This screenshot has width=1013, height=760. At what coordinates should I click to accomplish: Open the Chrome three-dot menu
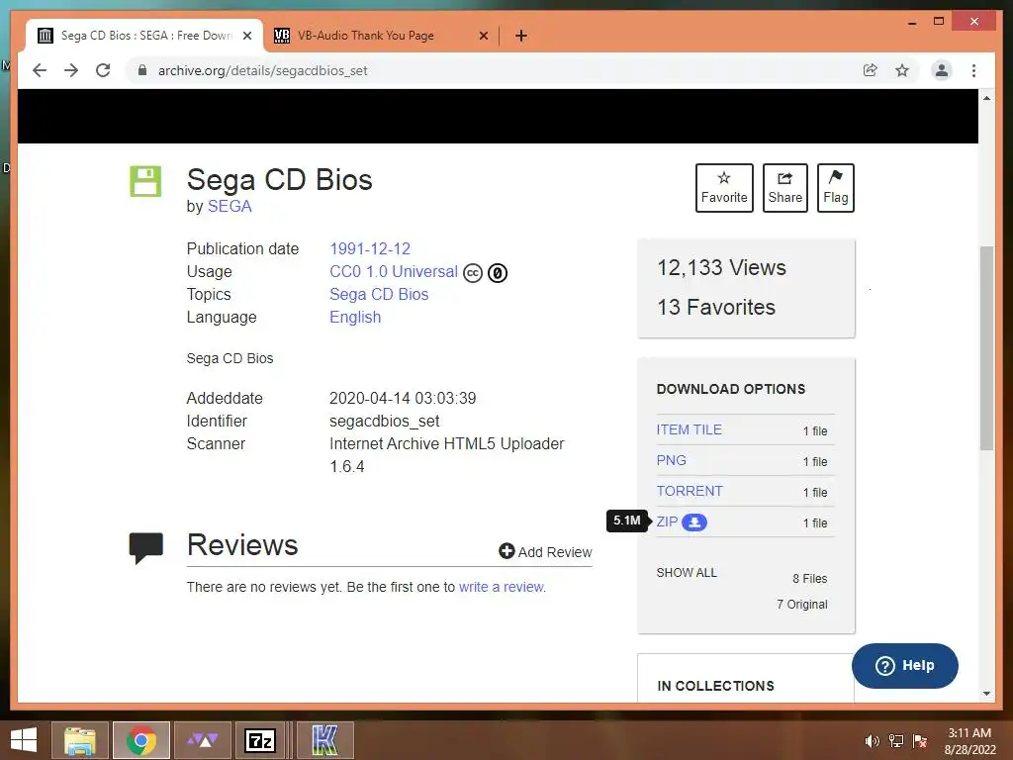[x=973, y=70]
